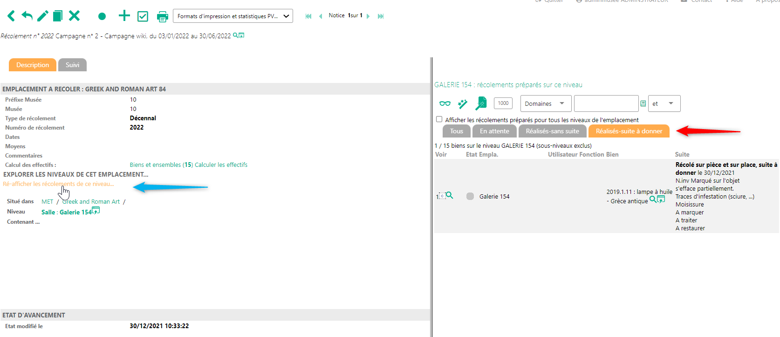Click the pencil edit icon
780x337 pixels.
42,16
